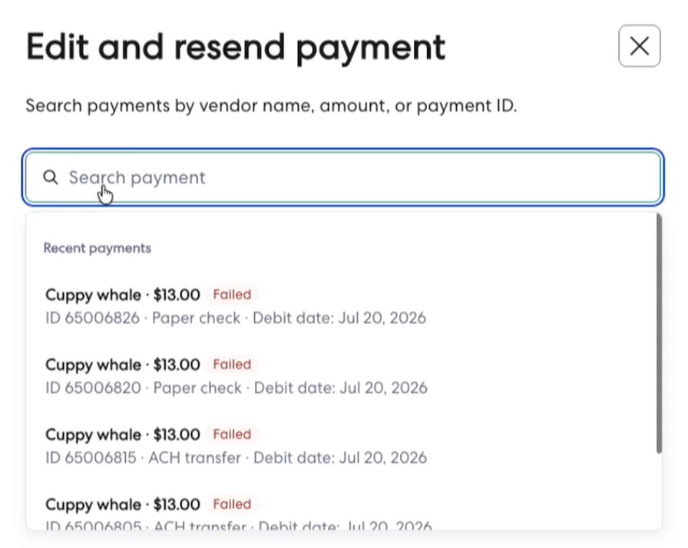Click the magnifying glass search icon

(51, 177)
